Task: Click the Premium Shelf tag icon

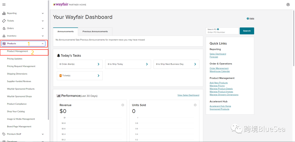Action: point(4,134)
